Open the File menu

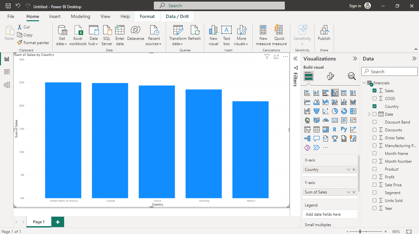(11, 16)
